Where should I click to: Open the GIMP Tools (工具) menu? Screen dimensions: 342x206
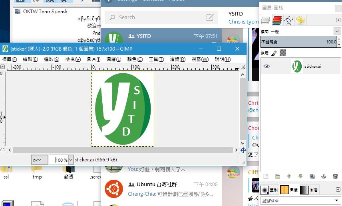click(x=156, y=59)
